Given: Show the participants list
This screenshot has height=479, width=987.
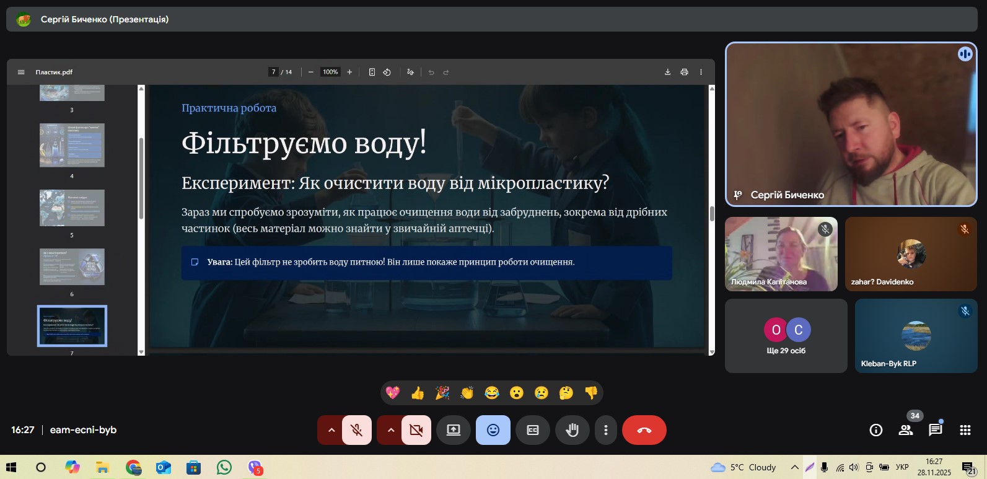Looking at the screenshot, I should [x=906, y=430].
